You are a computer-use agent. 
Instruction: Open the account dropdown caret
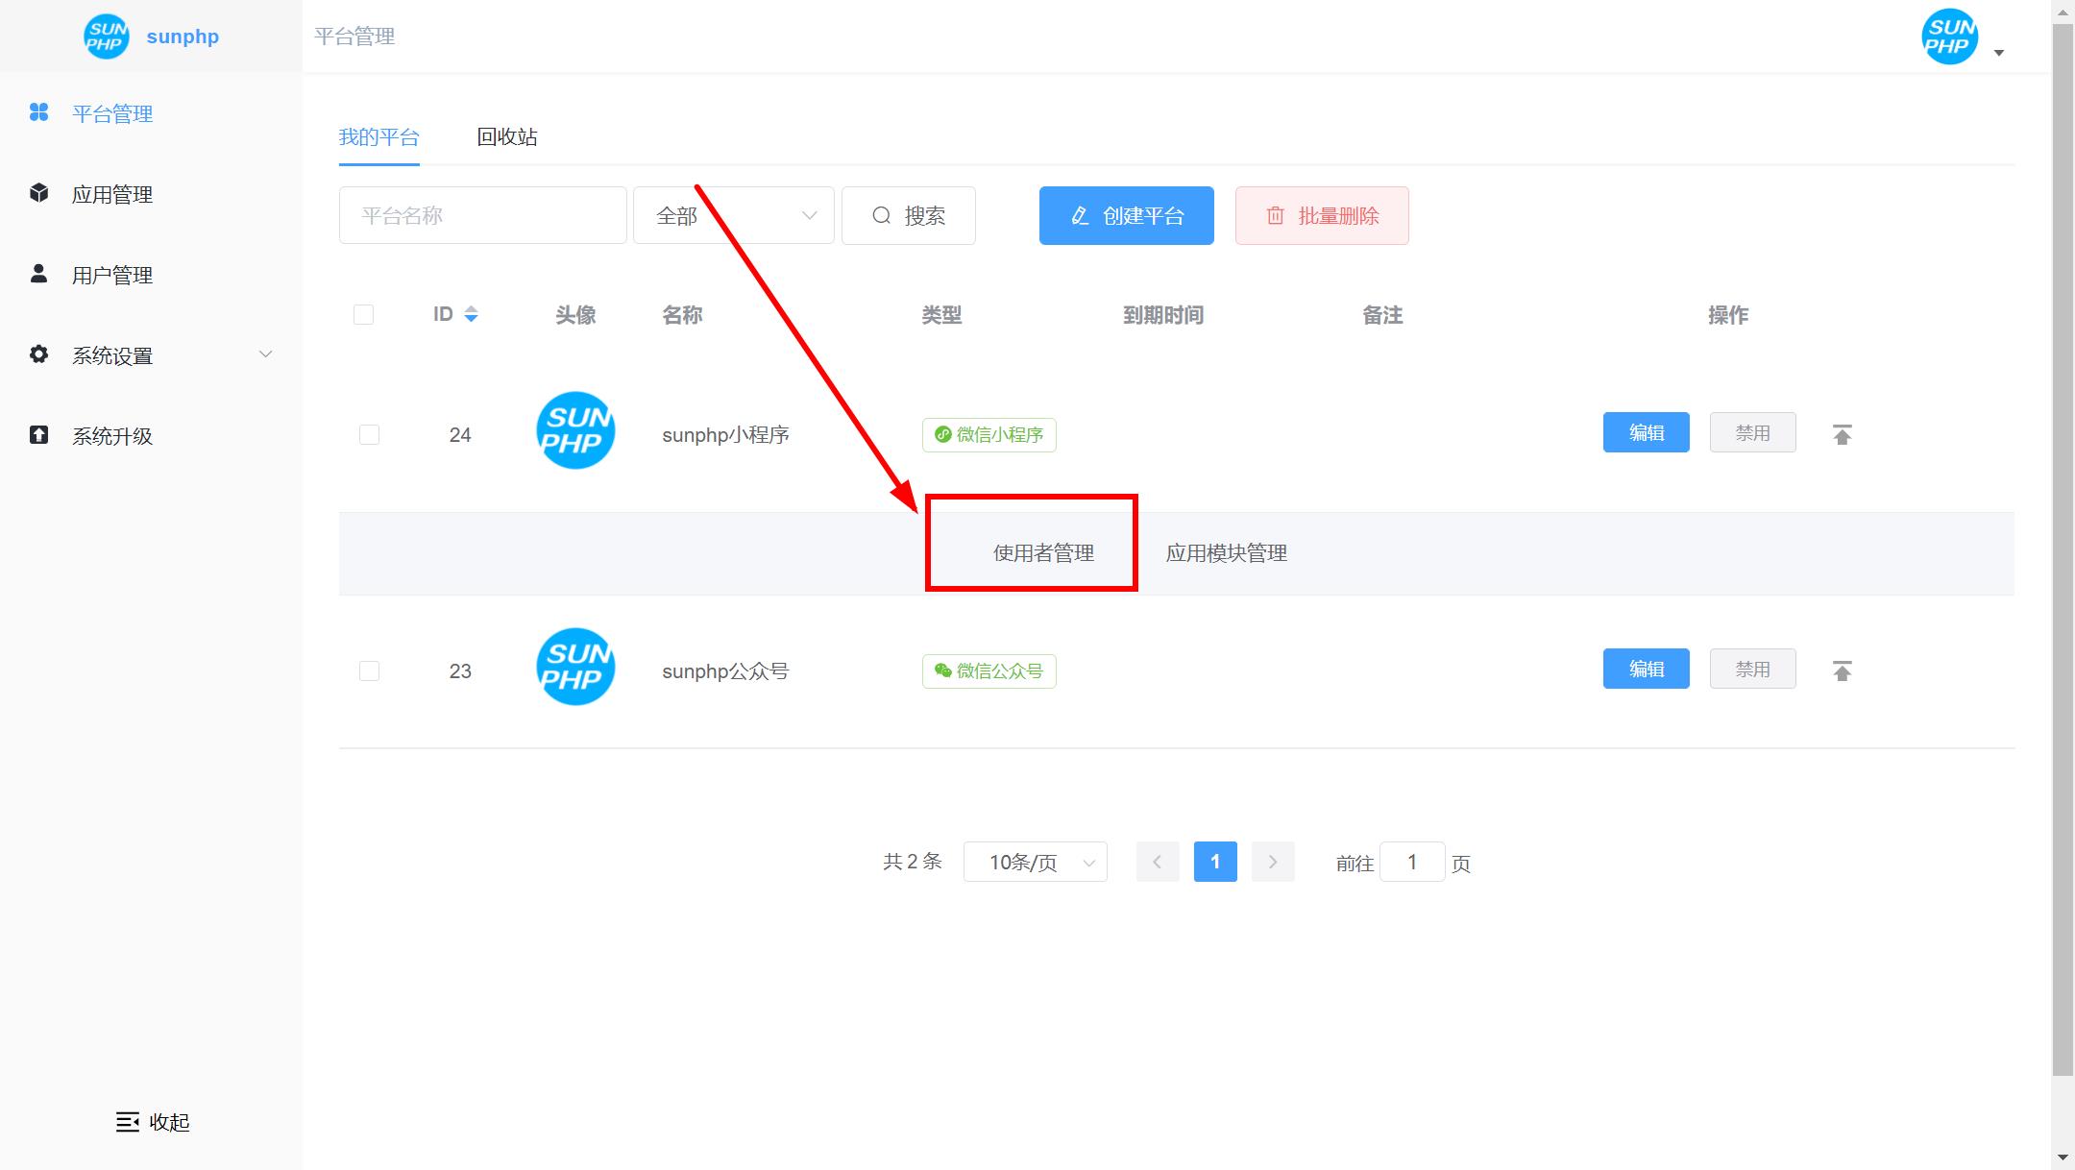(1999, 53)
